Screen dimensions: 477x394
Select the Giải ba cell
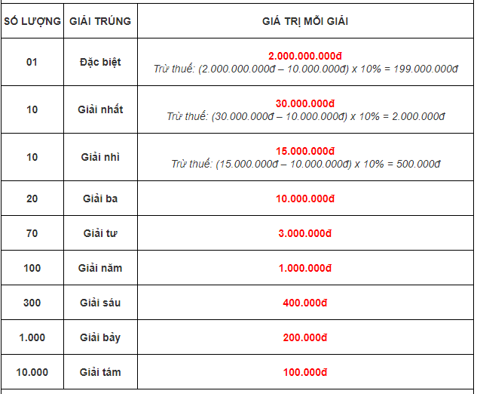pyautogui.click(x=100, y=199)
